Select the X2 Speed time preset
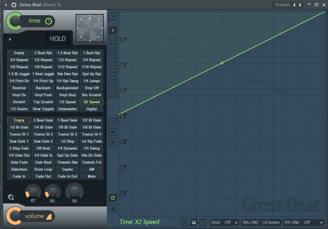Viewport: 328px width, 229px height. point(92,102)
